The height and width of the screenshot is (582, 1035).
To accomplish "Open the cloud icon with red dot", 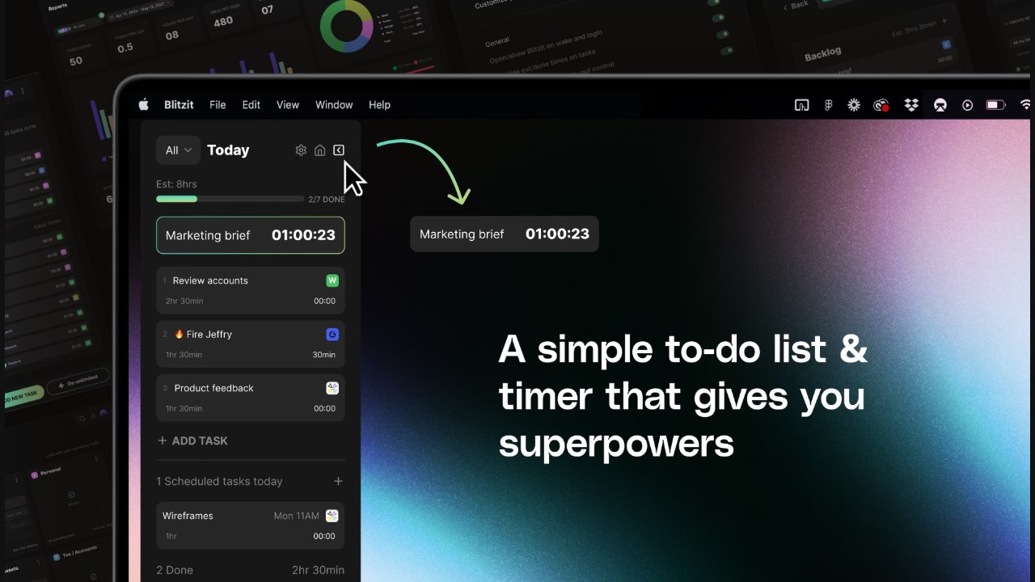I will [881, 105].
